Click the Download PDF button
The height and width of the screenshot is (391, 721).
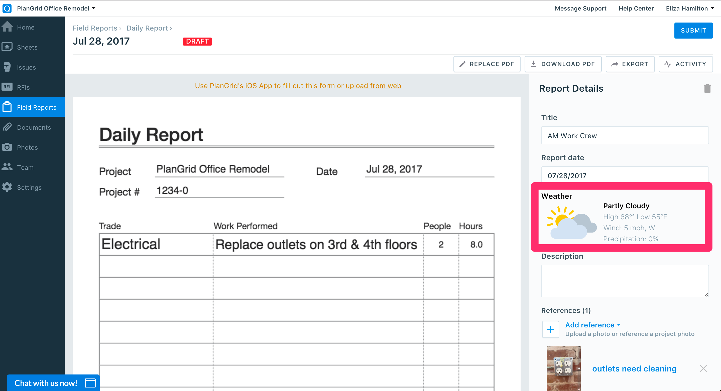(563, 64)
